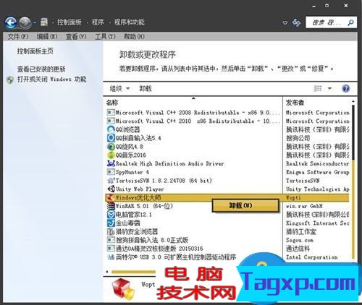This screenshot has width=362, height=305.
Task: Choose 卸载(U) in the context menu
Action: point(245,205)
